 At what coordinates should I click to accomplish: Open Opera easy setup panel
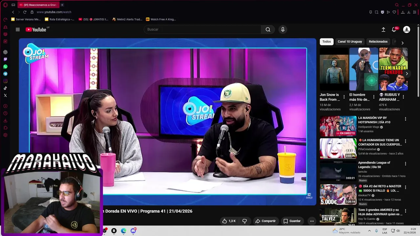pos(415,12)
